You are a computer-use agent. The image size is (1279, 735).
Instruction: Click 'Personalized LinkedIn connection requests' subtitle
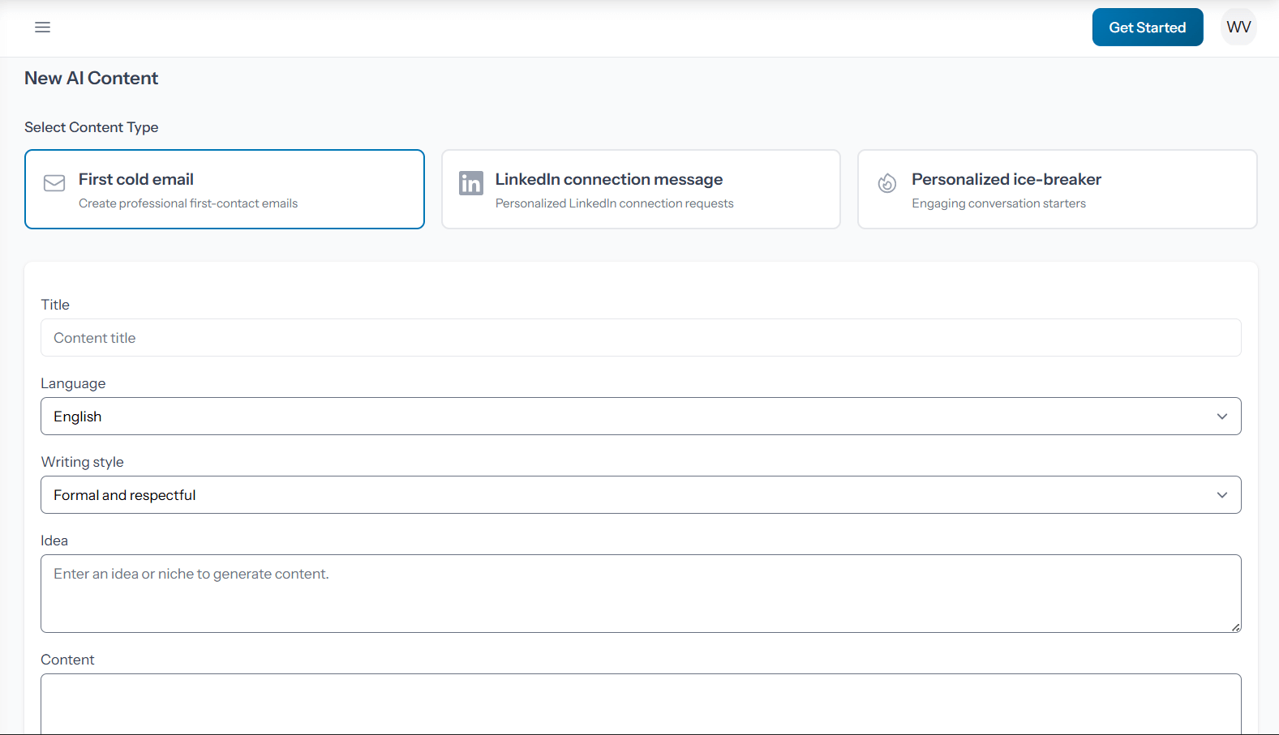614,203
